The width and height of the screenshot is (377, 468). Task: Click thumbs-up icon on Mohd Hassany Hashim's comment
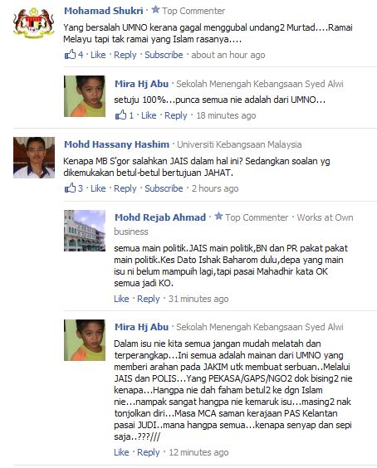(x=70, y=188)
